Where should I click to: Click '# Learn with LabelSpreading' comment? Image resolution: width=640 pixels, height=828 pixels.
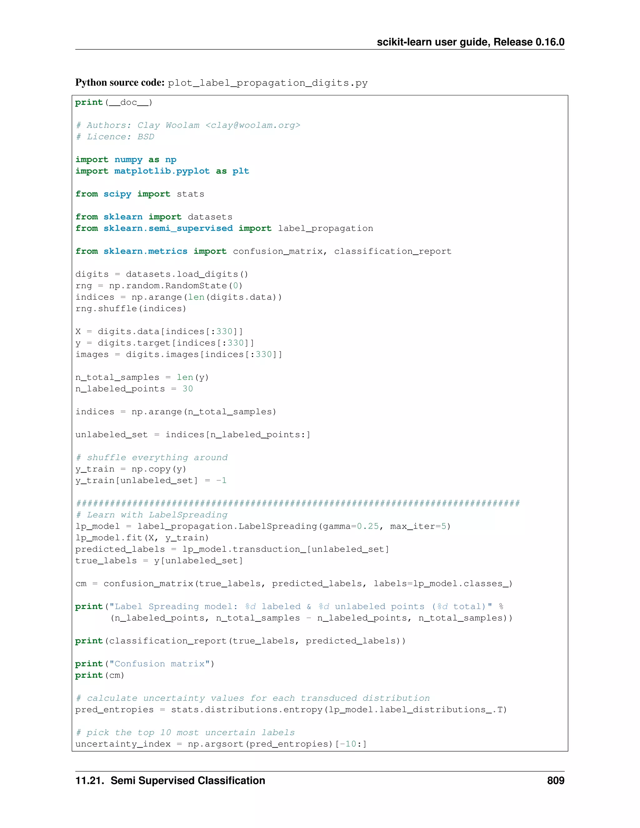point(152,515)
